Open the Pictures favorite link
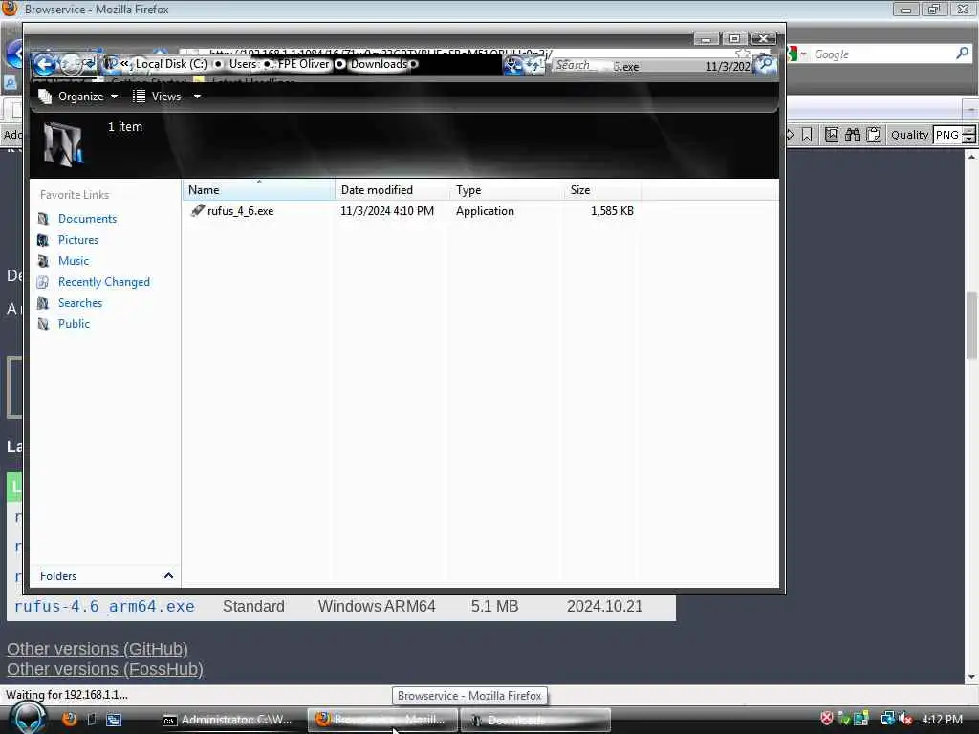The width and height of the screenshot is (979, 734). [78, 240]
